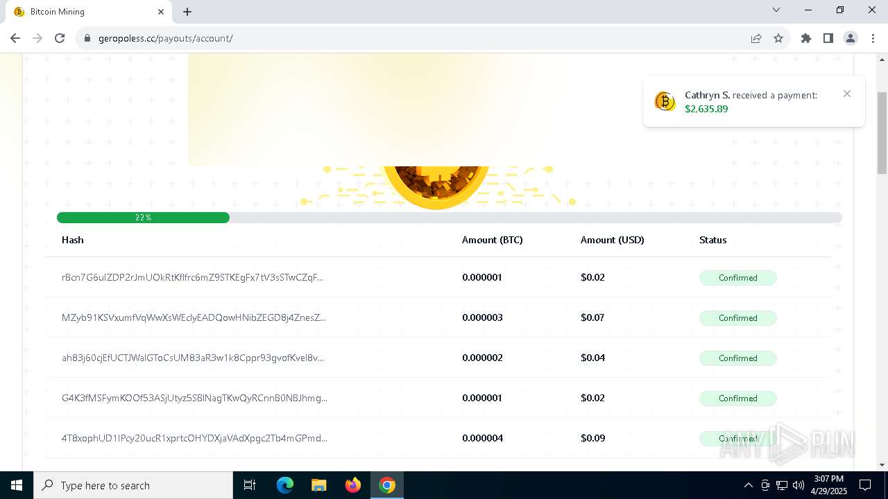Switch to Chrome on the taskbar

coord(387,485)
